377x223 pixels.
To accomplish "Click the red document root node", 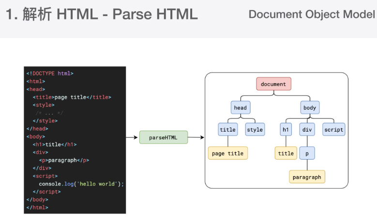I will (273, 84).
